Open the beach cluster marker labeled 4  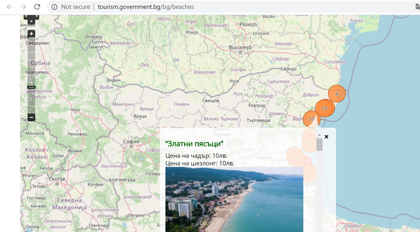[337, 94]
